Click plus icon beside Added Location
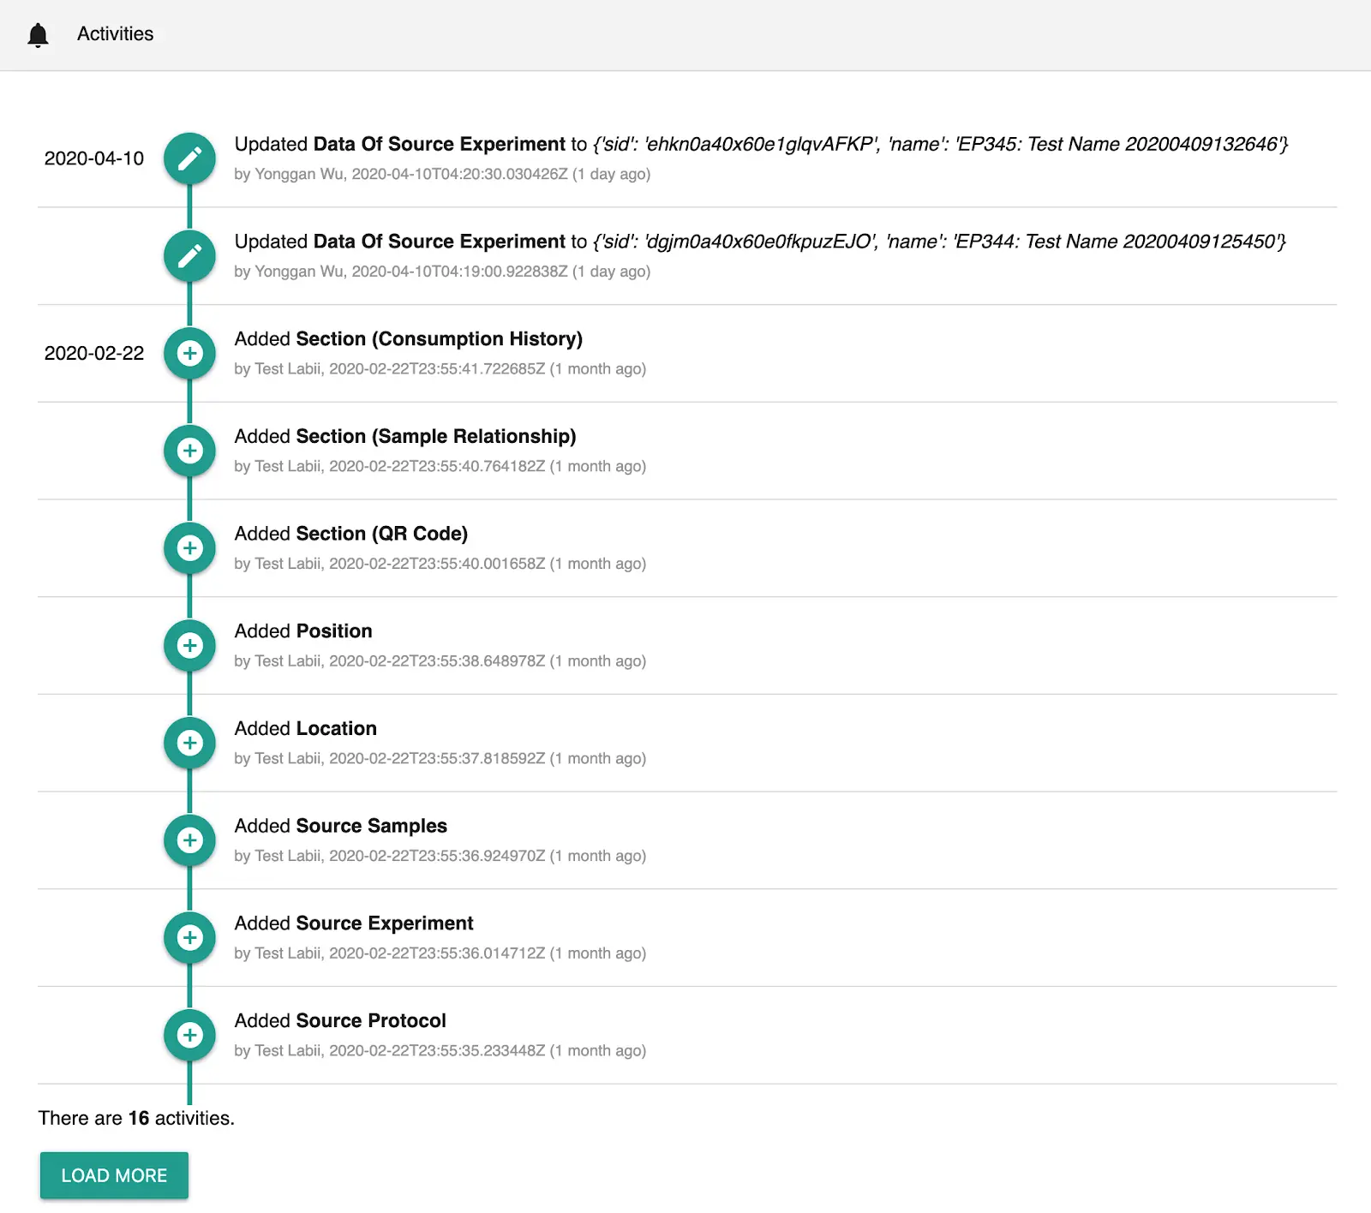Screen dimensions: 1371x1213 coord(189,743)
